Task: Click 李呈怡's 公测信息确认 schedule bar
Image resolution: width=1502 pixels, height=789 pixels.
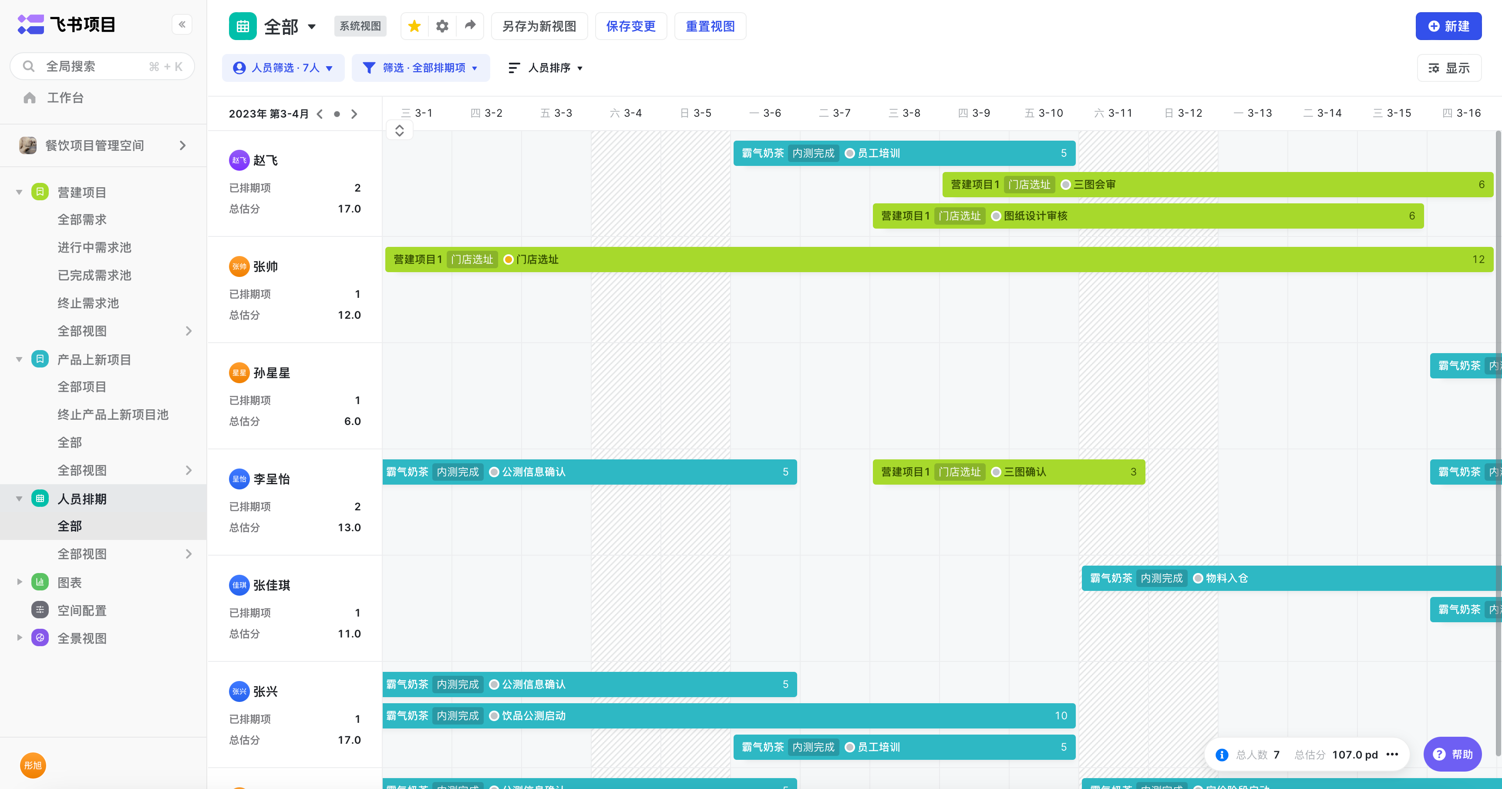Action: pyautogui.click(x=589, y=472)
